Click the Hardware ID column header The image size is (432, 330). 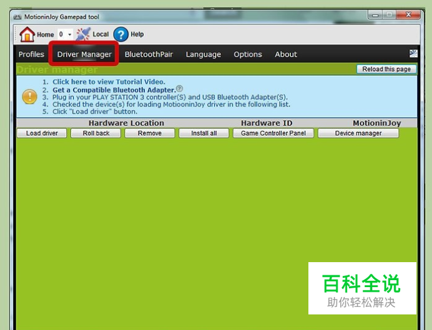click(267, 123)
